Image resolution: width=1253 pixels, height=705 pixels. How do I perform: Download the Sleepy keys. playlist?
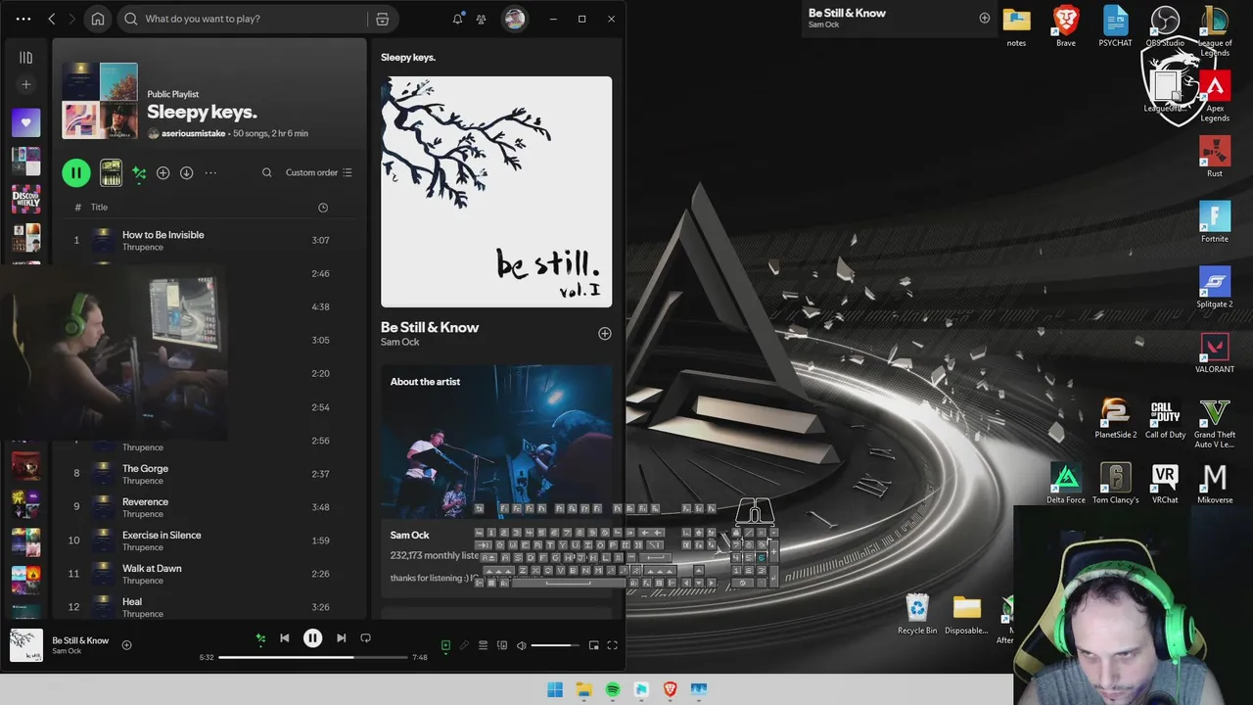186,173
